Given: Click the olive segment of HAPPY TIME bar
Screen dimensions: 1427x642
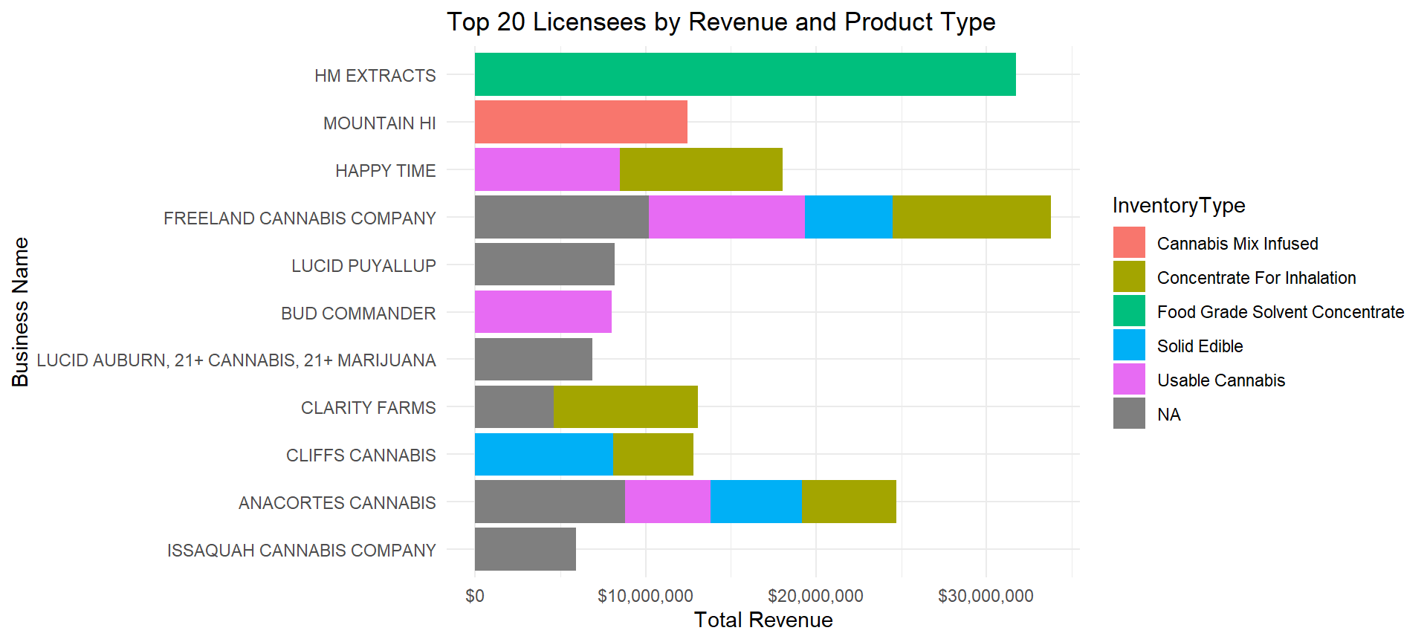Looking at the screenshot, I should (700, 169).
